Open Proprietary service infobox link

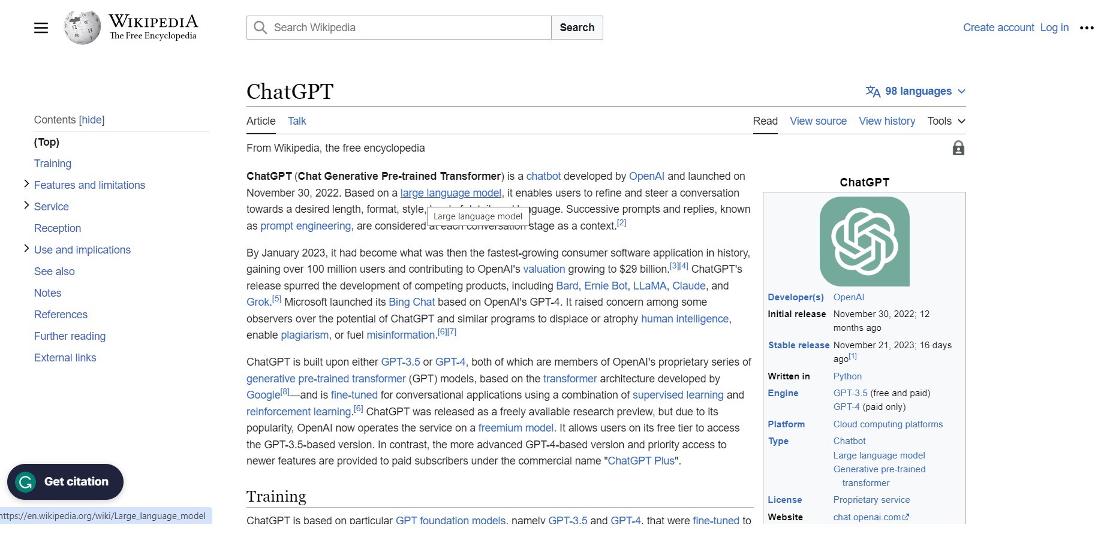point(871,500)
